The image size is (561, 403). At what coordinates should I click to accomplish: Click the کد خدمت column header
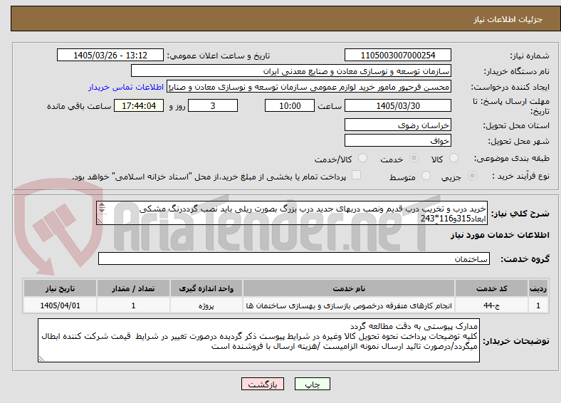(492, 288)
